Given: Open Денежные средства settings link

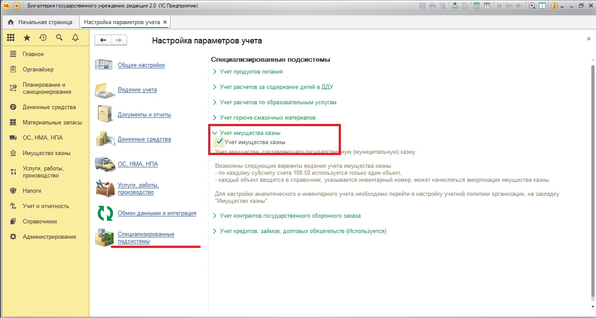Looking at the screenshot, I should pos(144,139).
